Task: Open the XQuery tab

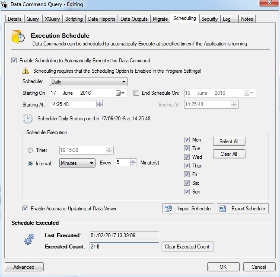Action: coord(52,19)
